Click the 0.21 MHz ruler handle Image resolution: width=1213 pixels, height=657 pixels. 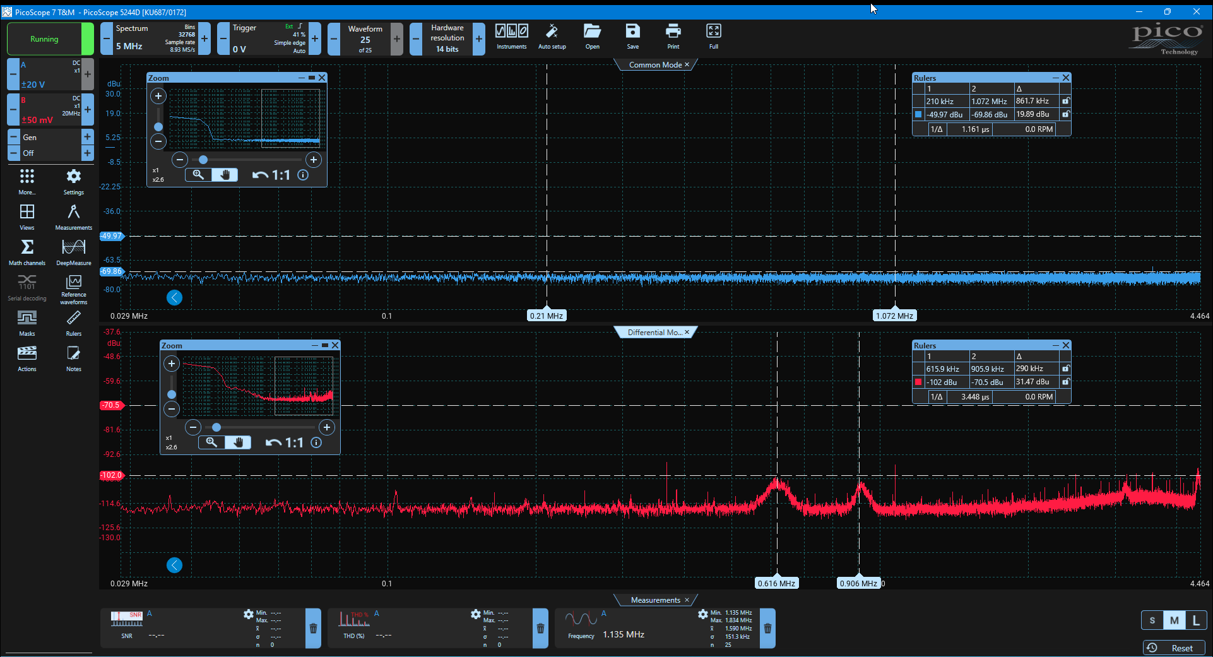(x=547, y=316)
